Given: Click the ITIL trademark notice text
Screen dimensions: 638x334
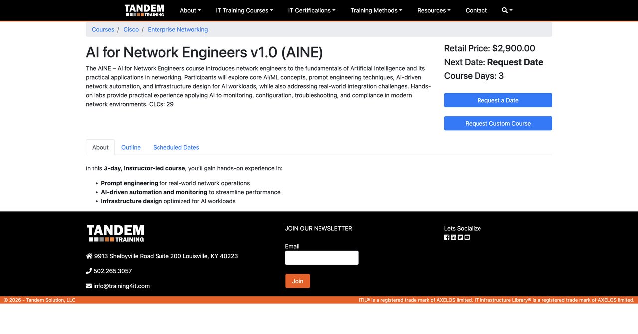Looking at the screenshot, I should click(496, 300).
